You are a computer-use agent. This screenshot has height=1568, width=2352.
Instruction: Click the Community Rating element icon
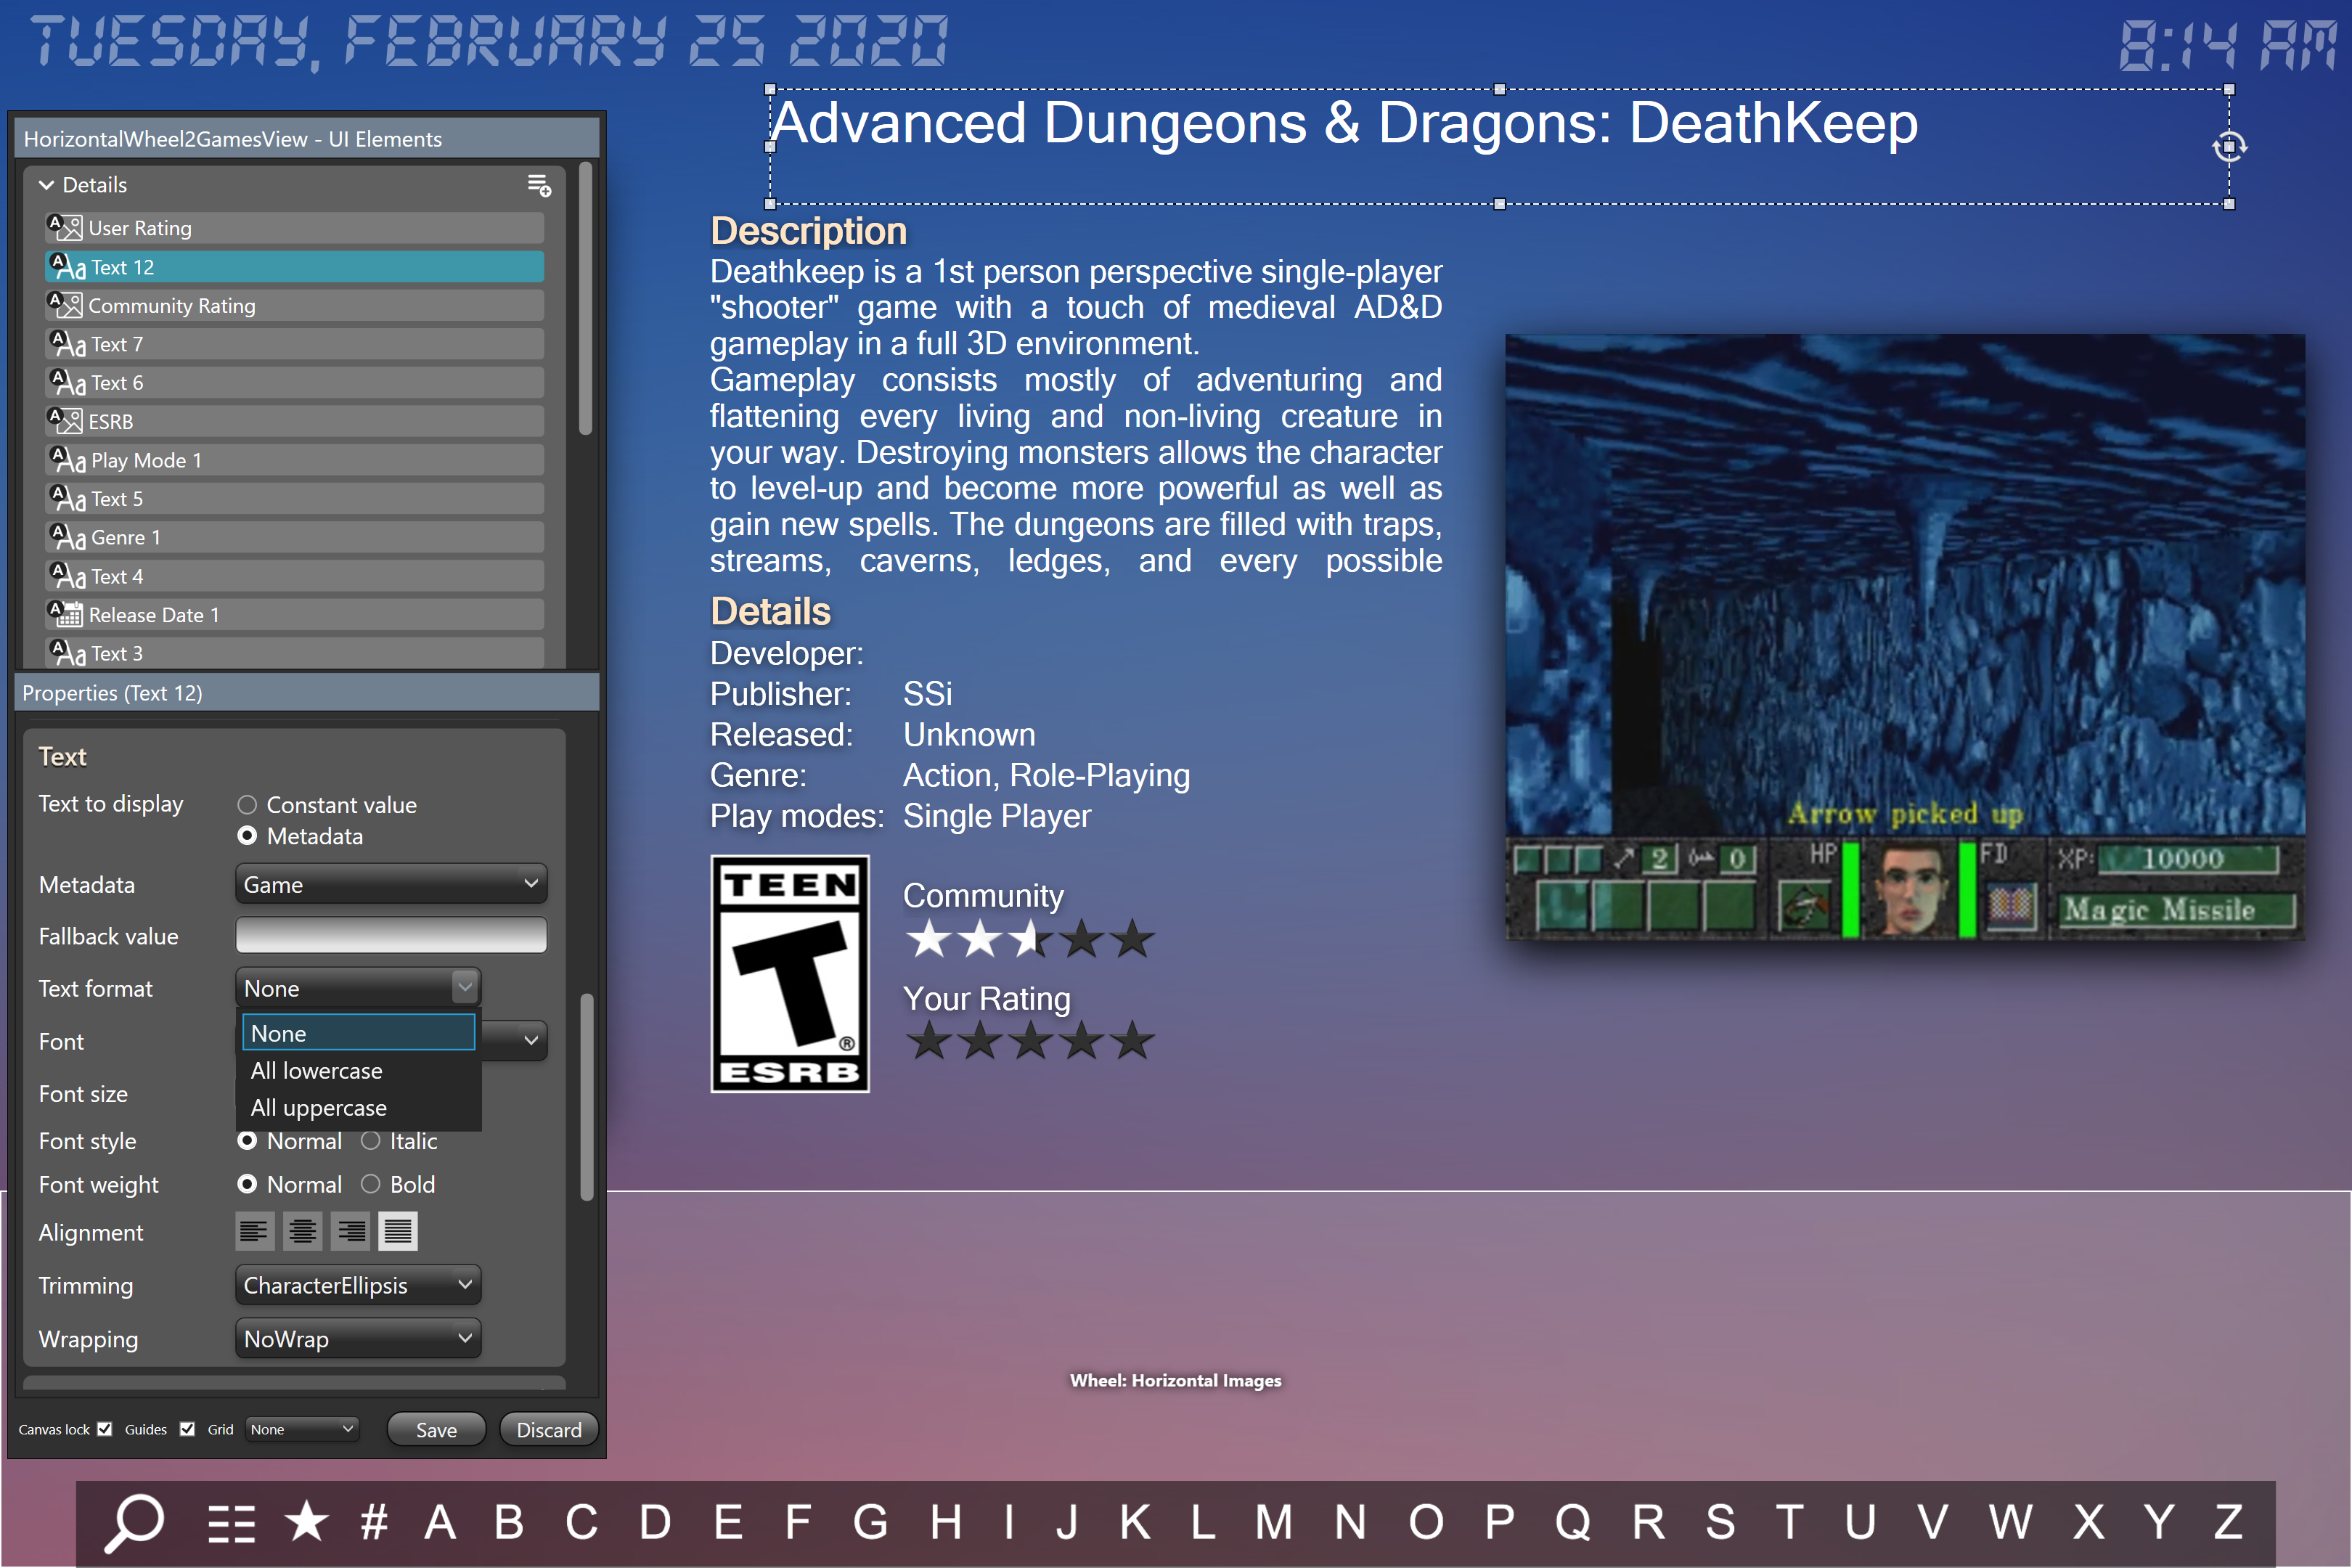66,305
